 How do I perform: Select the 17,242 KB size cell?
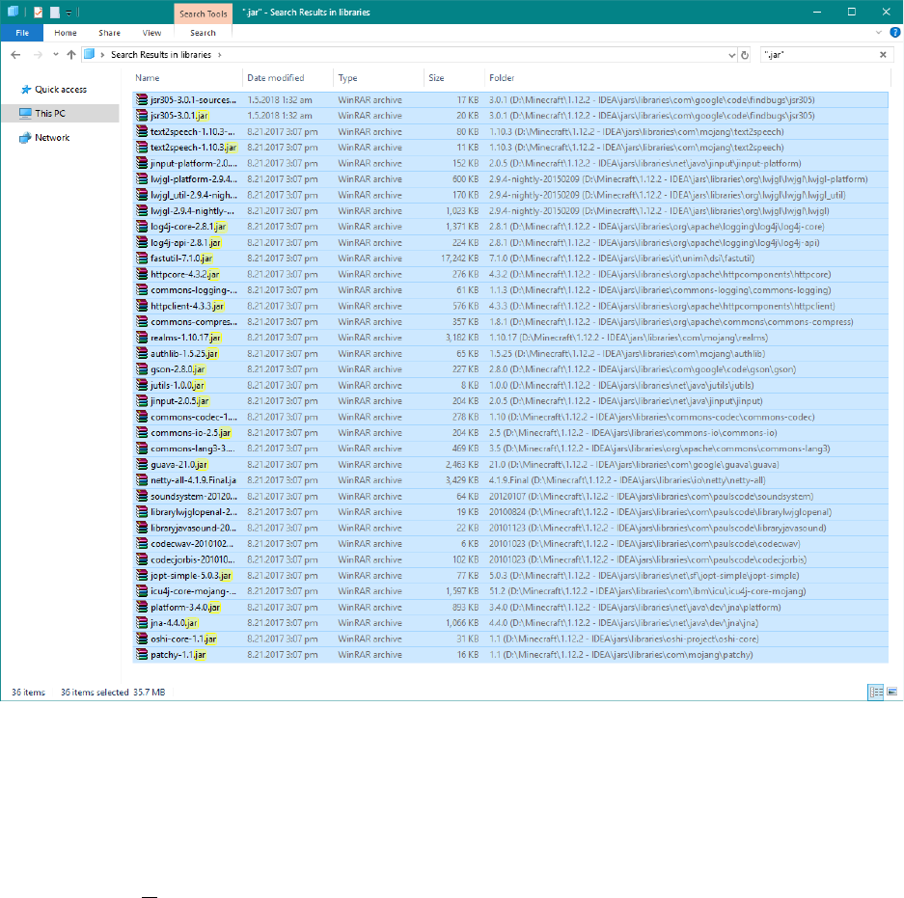pyautogui.click(x=459, y=259)
